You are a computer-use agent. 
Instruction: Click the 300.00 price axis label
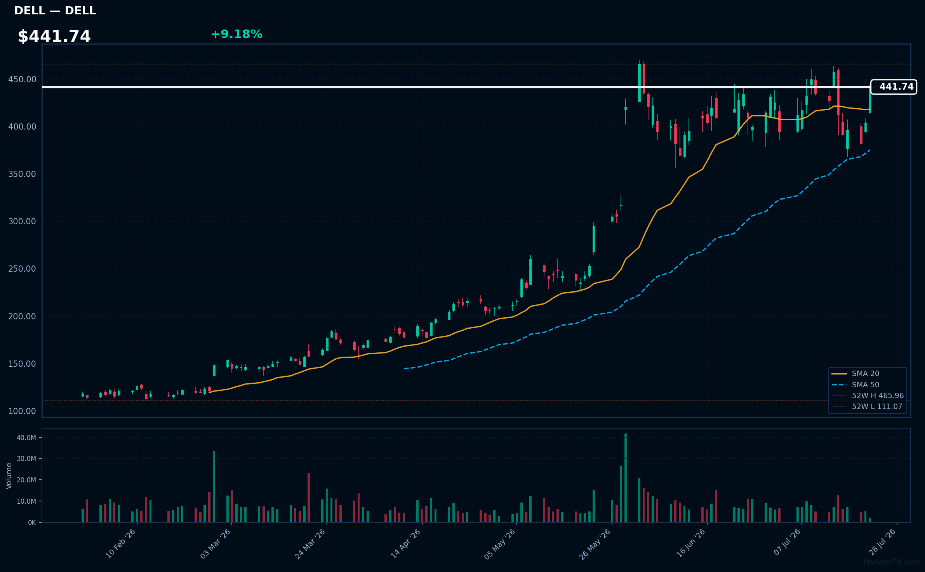[x=22, y=222]
